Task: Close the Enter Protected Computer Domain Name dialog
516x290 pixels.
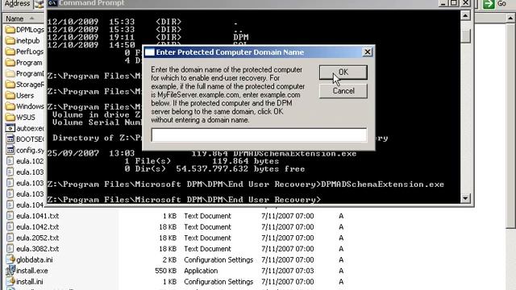Action: (368, 52)
